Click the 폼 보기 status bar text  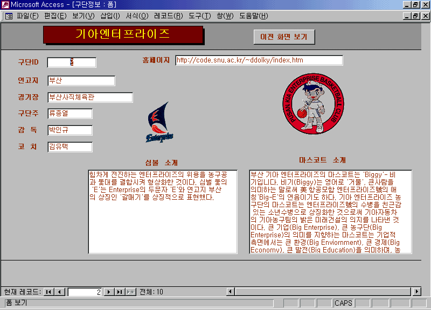tap(17, 303)
